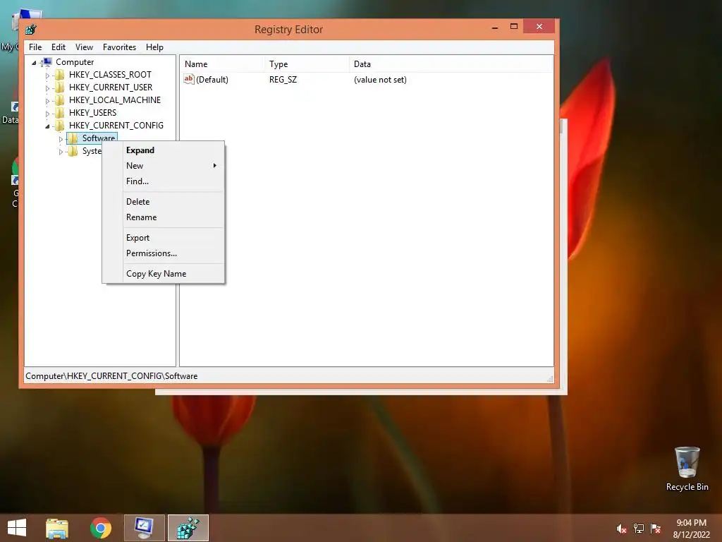
Task: Open the View menu
Action: click(84, 47)
